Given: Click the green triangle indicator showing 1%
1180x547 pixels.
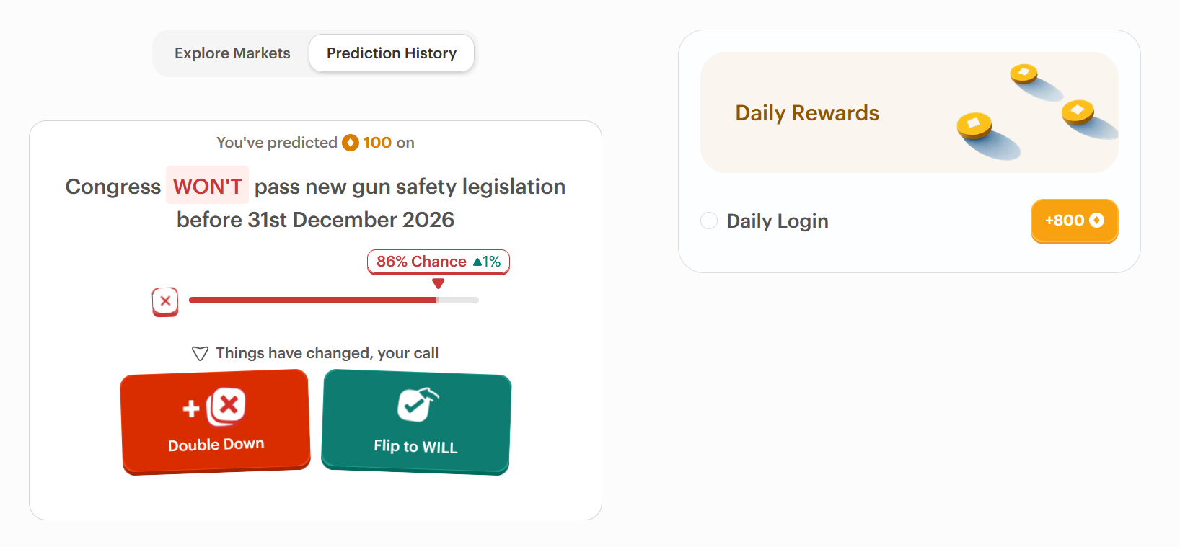Looking at the screenshot, I should (478, 262).
